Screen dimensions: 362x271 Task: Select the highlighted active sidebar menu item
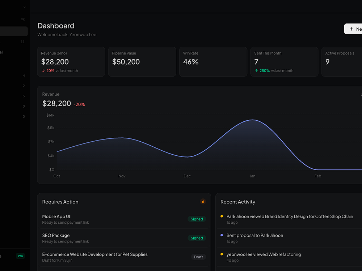[x=14, y=31]
